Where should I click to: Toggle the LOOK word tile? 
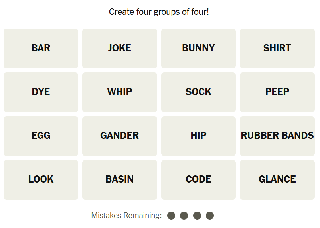click(41, 179)
